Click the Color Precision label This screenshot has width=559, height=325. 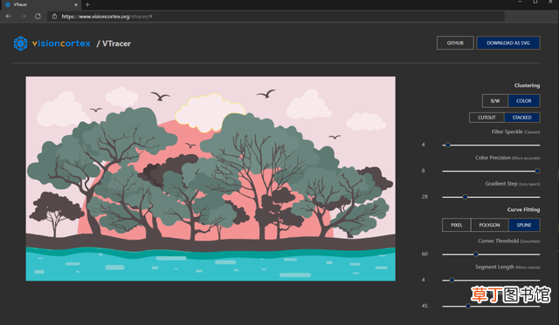[507, 158]
